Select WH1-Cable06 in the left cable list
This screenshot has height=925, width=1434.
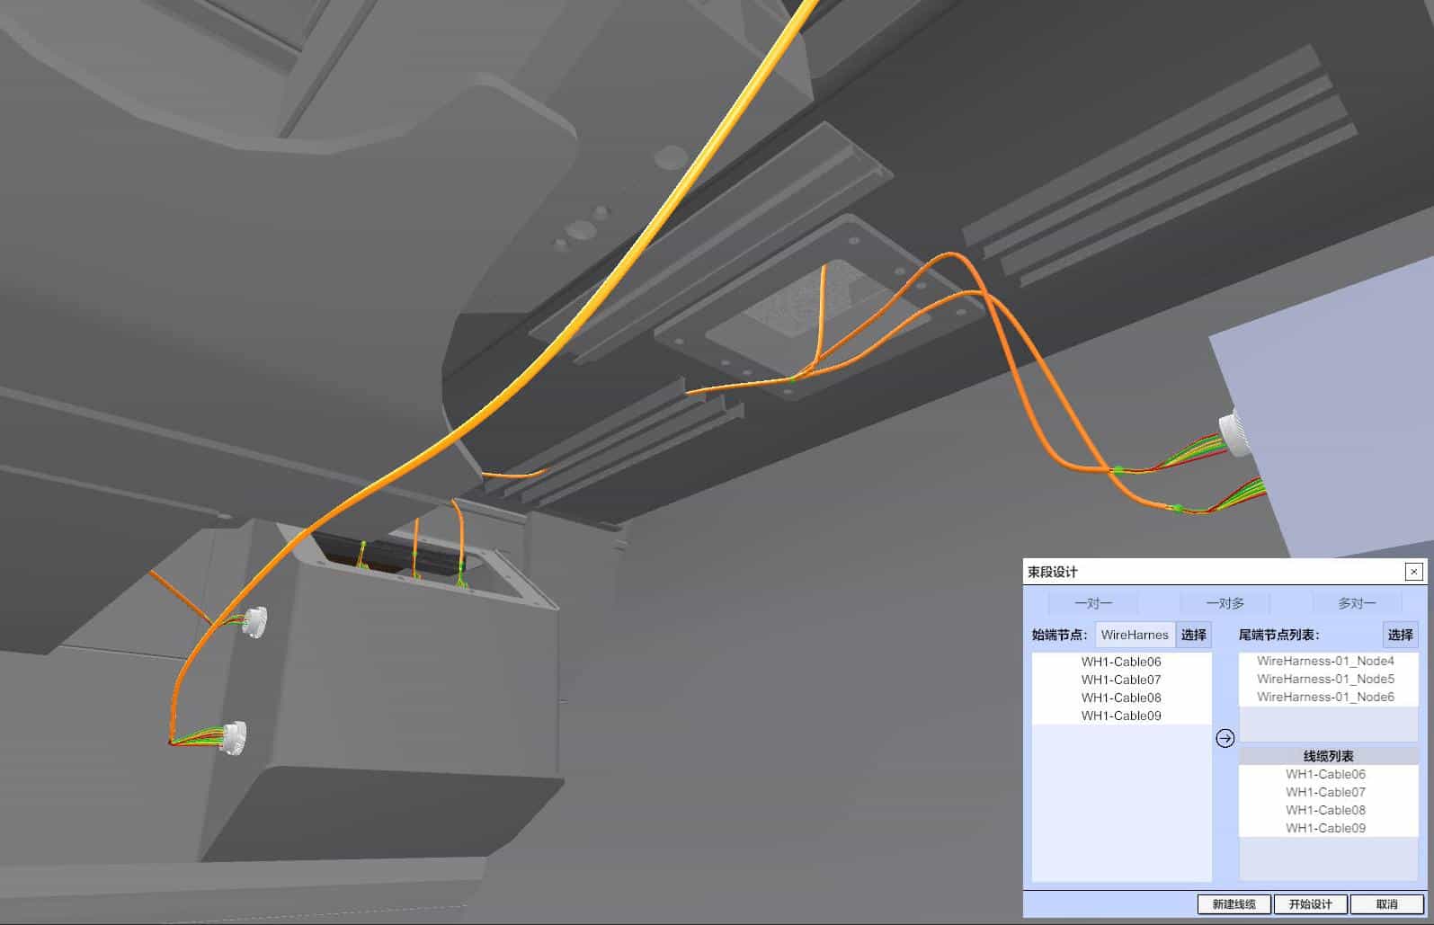tap(1121, 662)
